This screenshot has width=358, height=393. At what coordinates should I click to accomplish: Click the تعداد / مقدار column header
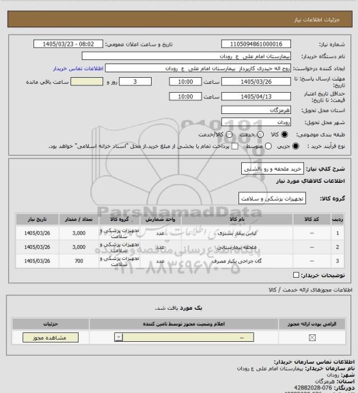tap(79, 219)
